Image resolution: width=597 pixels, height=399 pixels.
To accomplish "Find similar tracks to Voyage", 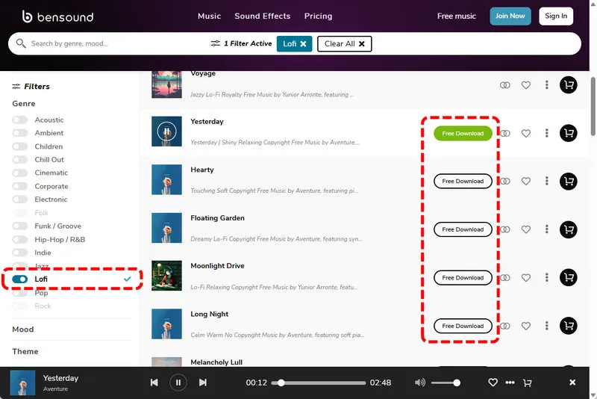I will tap(505, 85).
